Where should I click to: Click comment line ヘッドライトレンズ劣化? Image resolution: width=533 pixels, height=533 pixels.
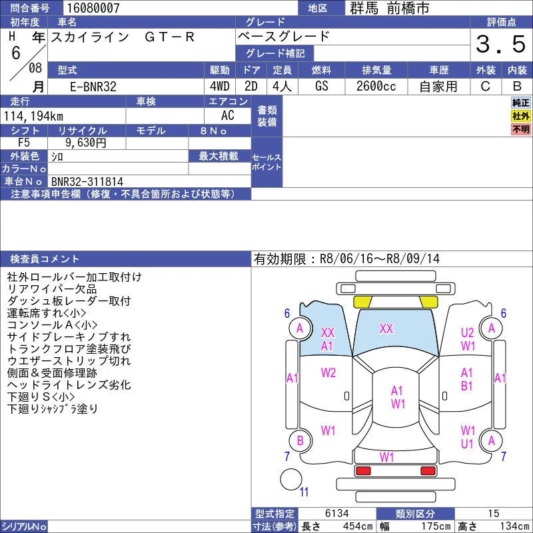click(x=69, y=385)
